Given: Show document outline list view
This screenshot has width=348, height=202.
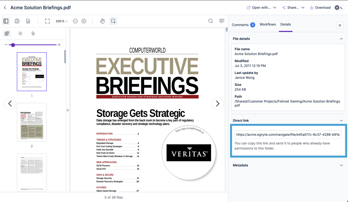Looking at the screenshot, I should [x=20, y=33].
